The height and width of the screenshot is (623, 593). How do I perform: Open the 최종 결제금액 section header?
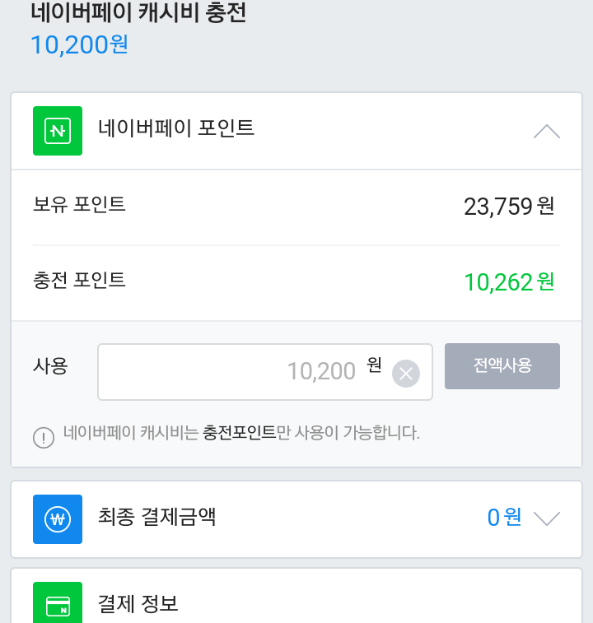pos(156,518)
